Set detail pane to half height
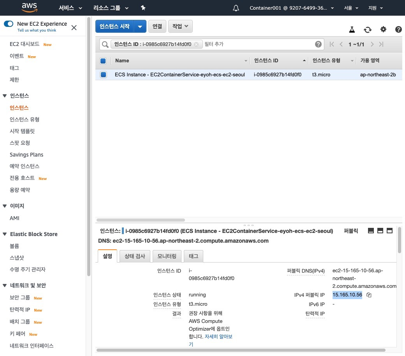405x356 pixels. point(380,231)
